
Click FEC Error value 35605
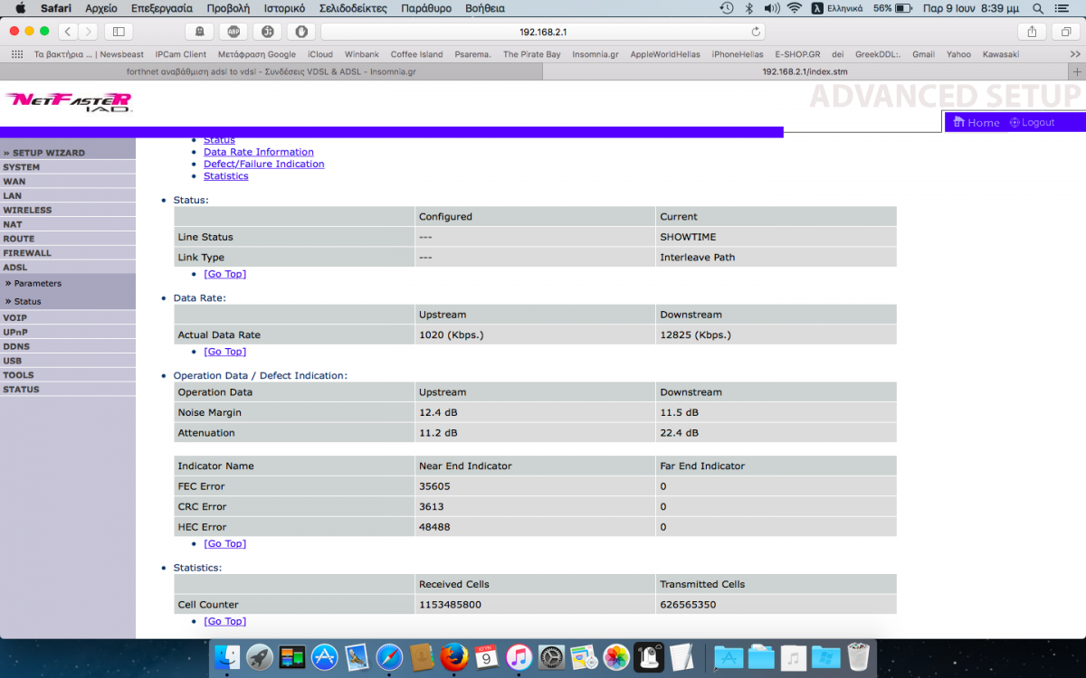(434, 486)
